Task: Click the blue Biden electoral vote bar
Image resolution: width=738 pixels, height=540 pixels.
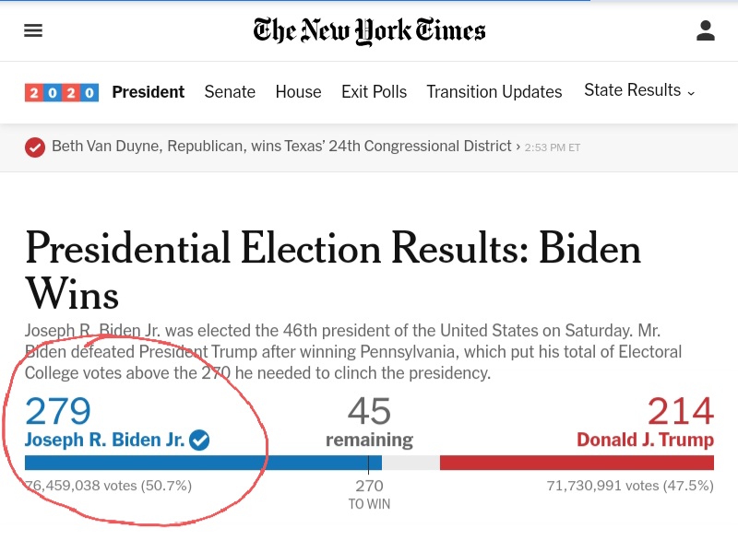Action: click(x=203, y=463)
